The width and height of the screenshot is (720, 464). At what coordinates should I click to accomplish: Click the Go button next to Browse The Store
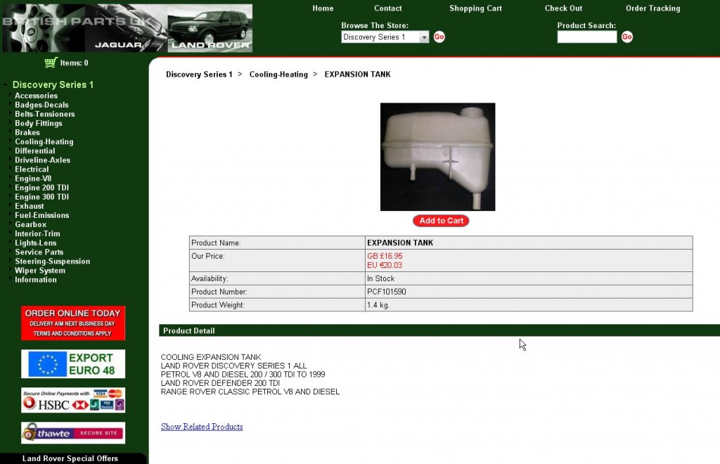click(439, 37)
